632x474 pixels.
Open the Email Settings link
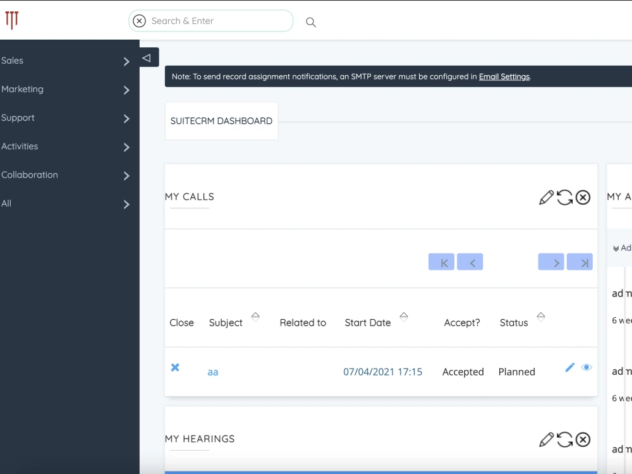tap(504, 76)
